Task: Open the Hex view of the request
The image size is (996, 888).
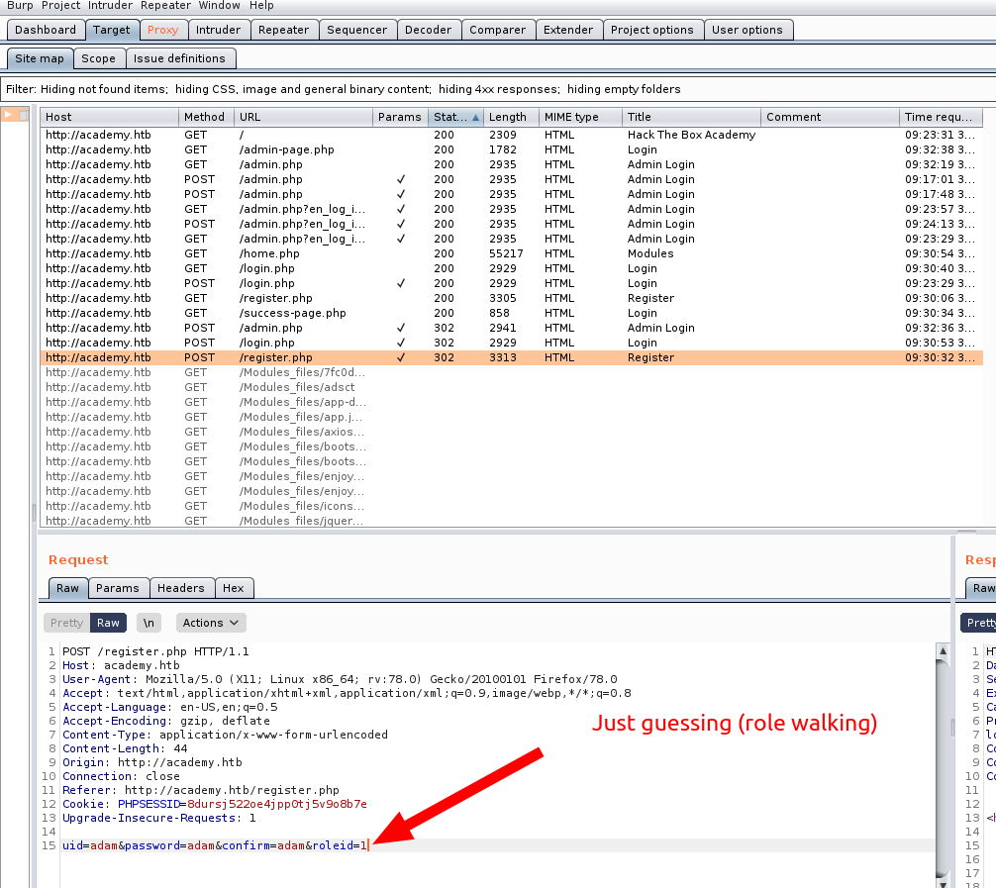Action: (234, 588)
